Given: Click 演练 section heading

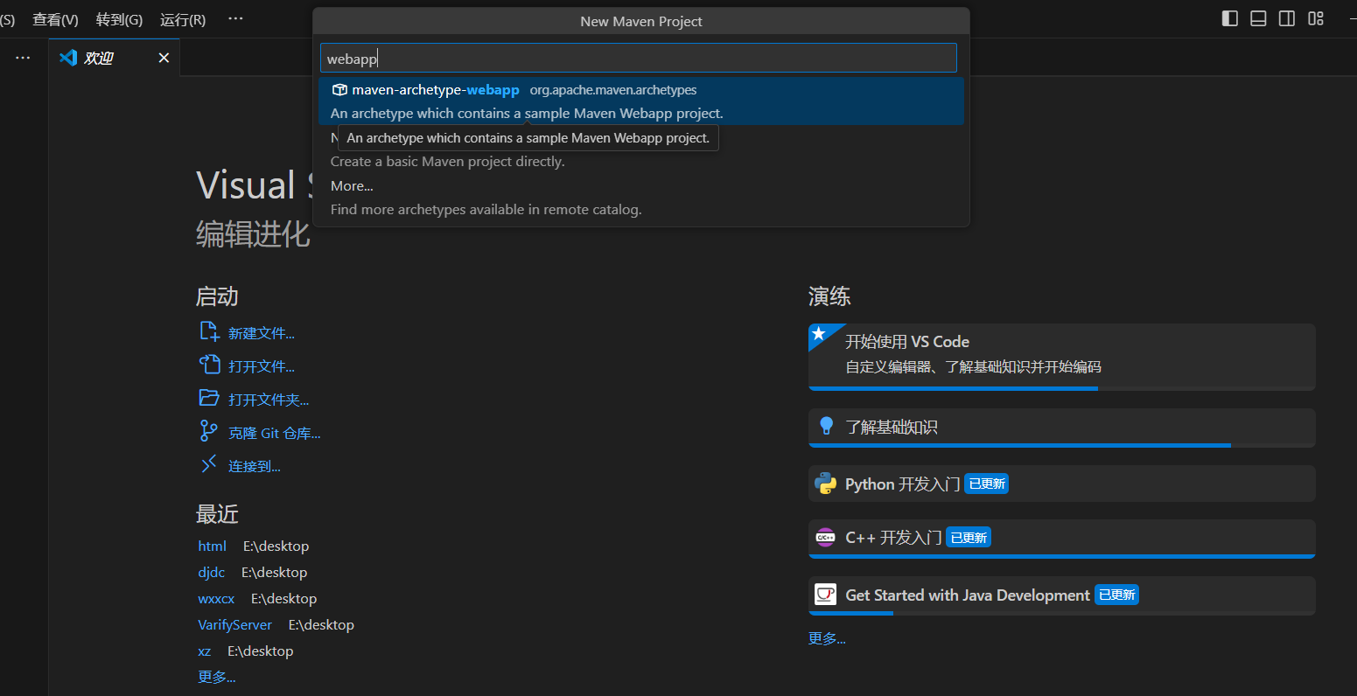Looking at the screenshot, I should (829, 296).
